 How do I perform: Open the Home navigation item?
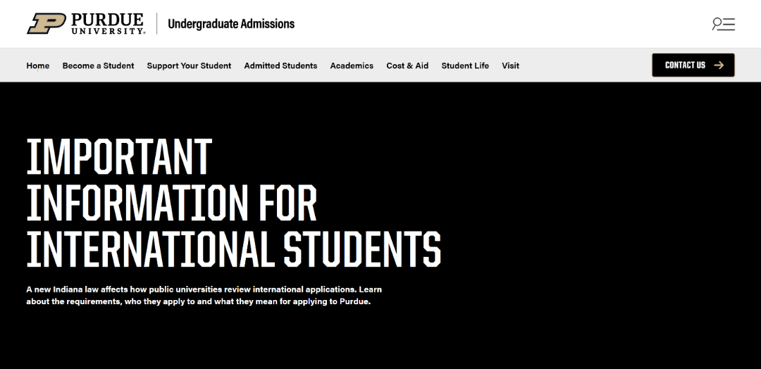38,65
